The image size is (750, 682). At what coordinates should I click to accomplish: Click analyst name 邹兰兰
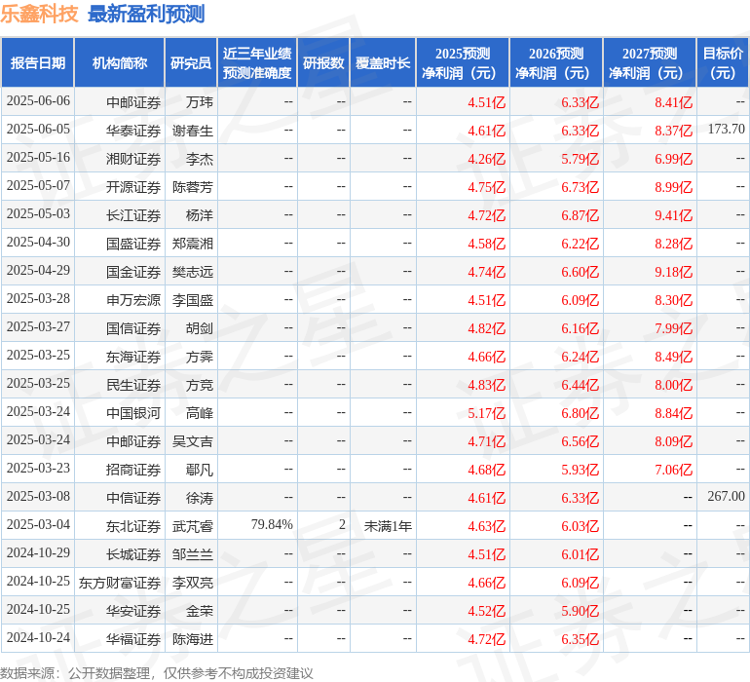[193, 554]
